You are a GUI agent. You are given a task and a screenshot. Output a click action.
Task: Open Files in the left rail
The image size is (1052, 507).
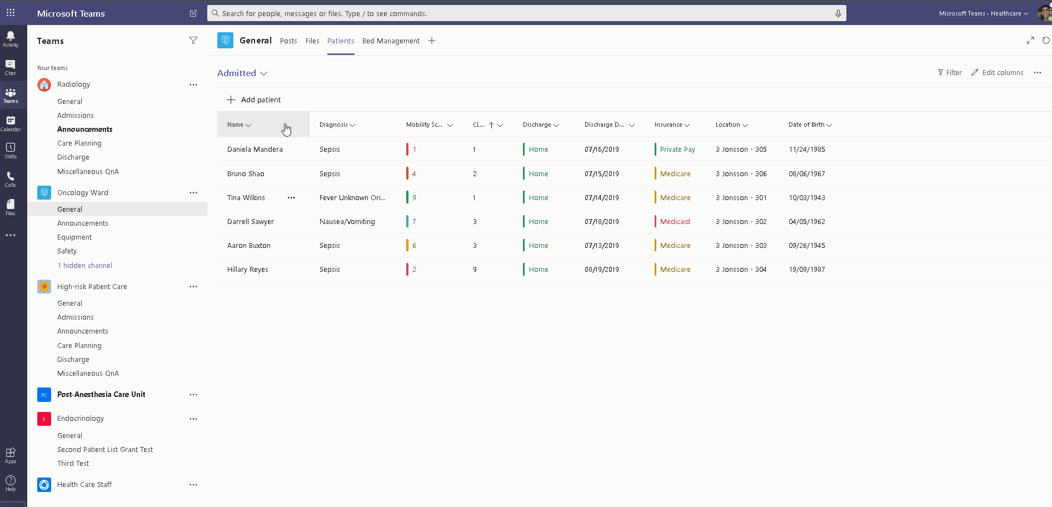pyautogui.click(x=11, y=207)
